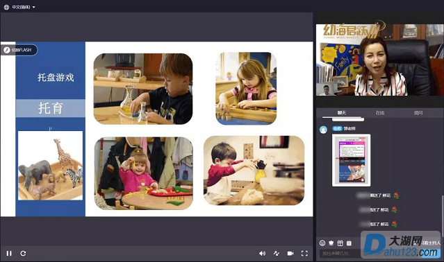Open the language dropdown at top left
Viewport: 444px width, 262px height.
(x=24, y=7)
